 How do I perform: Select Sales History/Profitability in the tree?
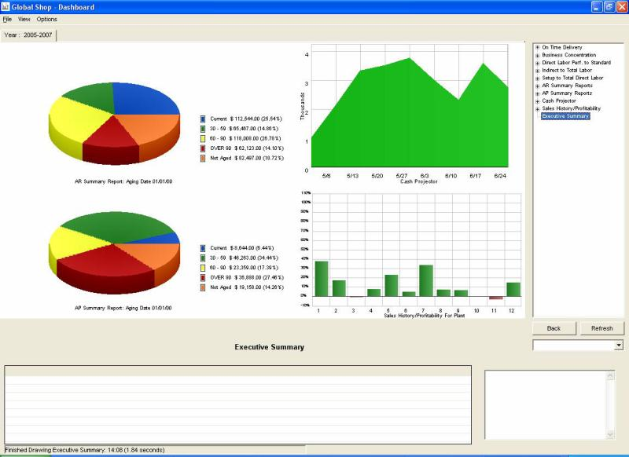point(572,108)
